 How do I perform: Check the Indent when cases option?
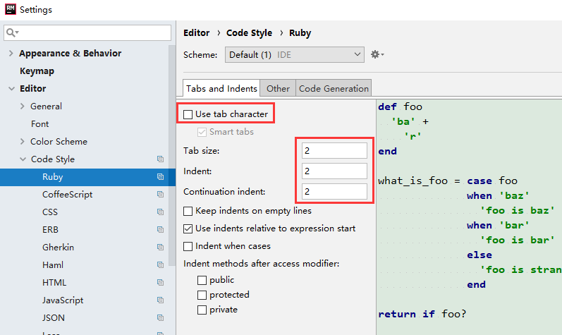pyautogui.click(x=188, y=246)
